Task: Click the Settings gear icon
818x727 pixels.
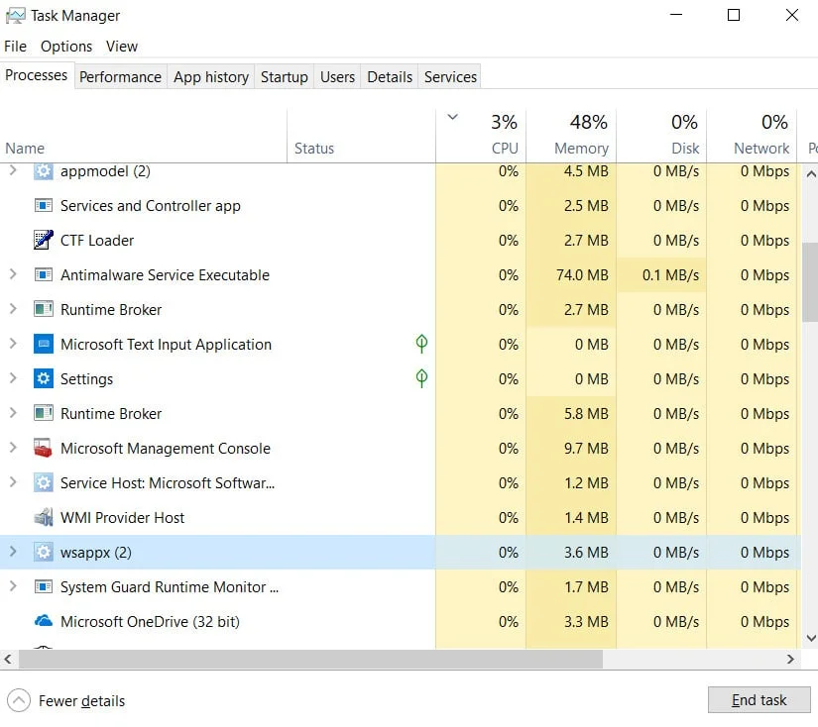Action: click(44, 378)
